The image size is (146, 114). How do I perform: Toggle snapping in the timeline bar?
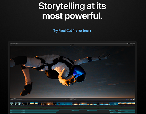[130, 100]
